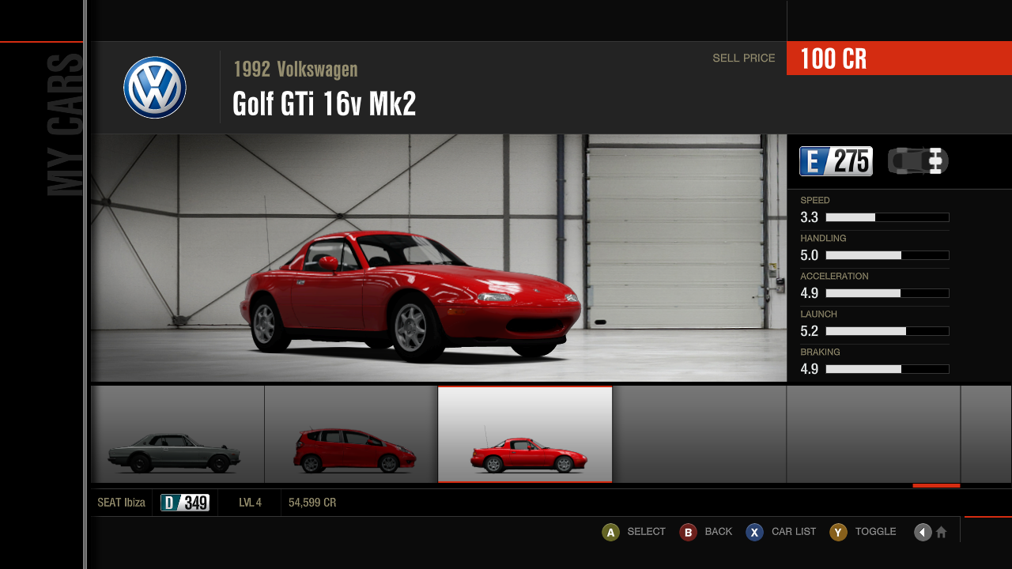Click the Speed stat bar

tap(887, 217)
